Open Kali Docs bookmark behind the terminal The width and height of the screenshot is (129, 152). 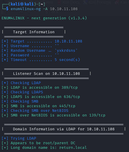(x=68, y=2)
